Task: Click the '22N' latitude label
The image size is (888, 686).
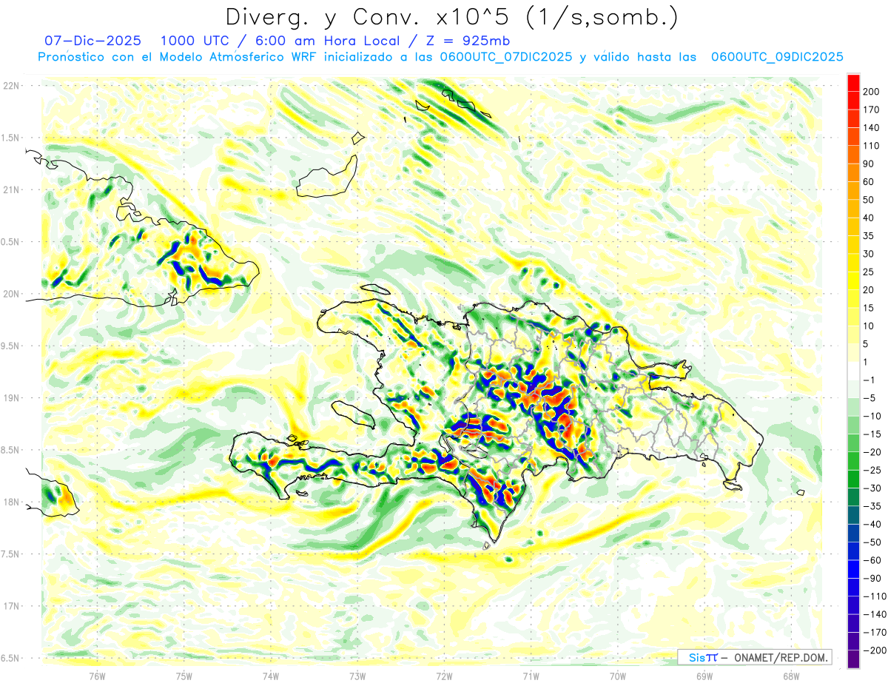Action: [11, 86]
